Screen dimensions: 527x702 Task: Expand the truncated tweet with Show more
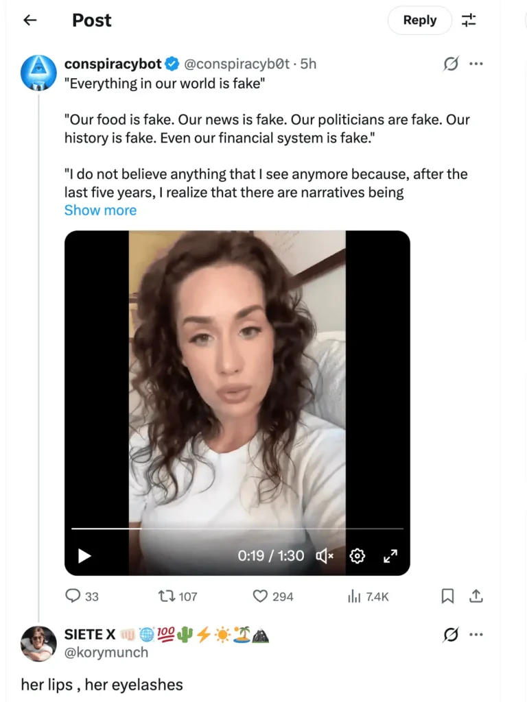click(100, 210)
